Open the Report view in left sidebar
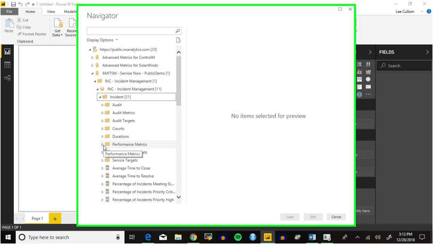433x244 pixels. click(x=7, y=52)
